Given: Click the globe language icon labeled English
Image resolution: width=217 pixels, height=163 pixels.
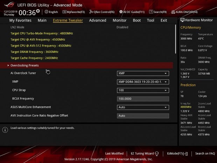Looking at the screenshot, I should pos(47,12).
